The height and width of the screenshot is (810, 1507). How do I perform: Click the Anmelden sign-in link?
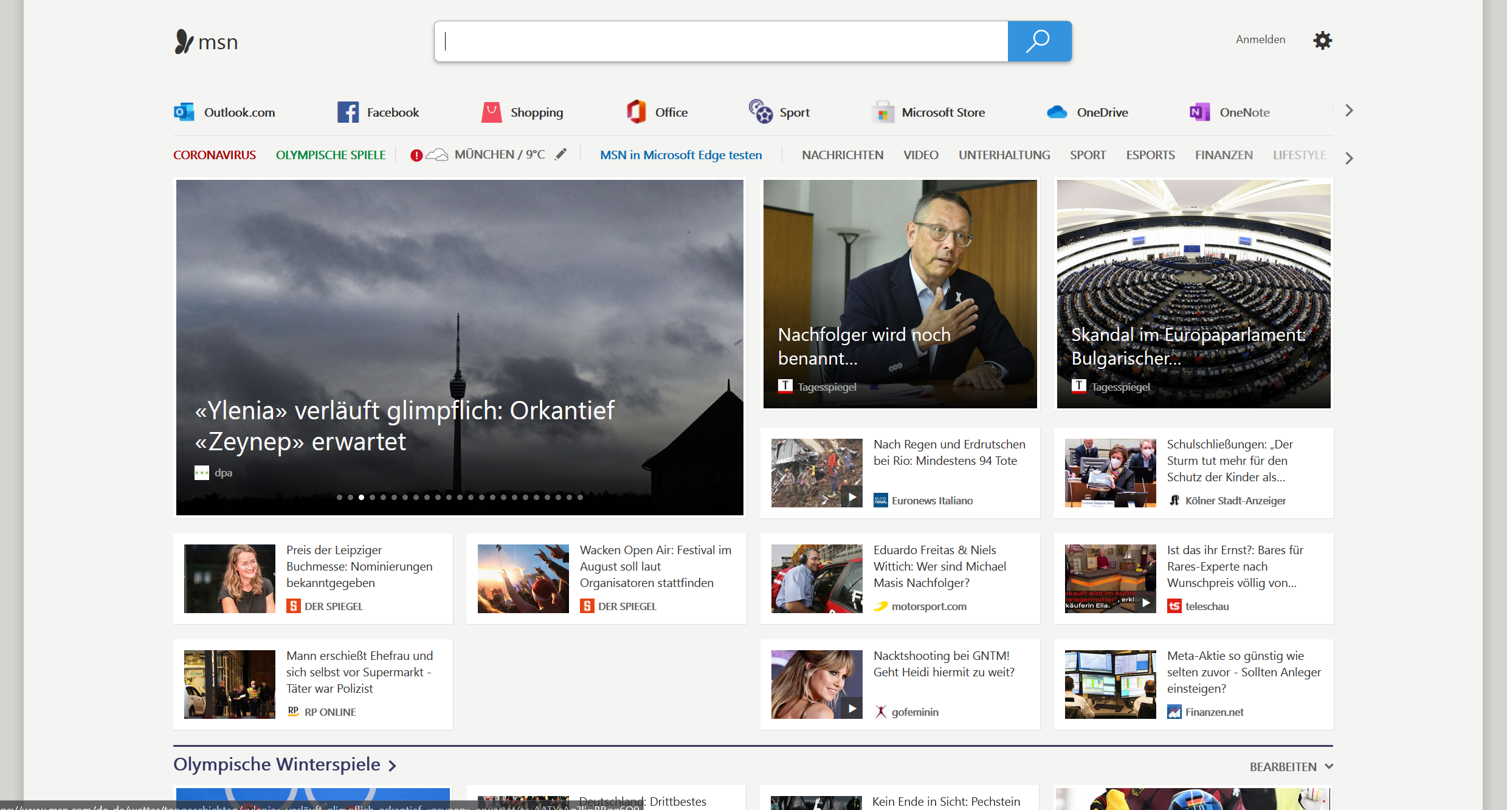coord(1260,39)
